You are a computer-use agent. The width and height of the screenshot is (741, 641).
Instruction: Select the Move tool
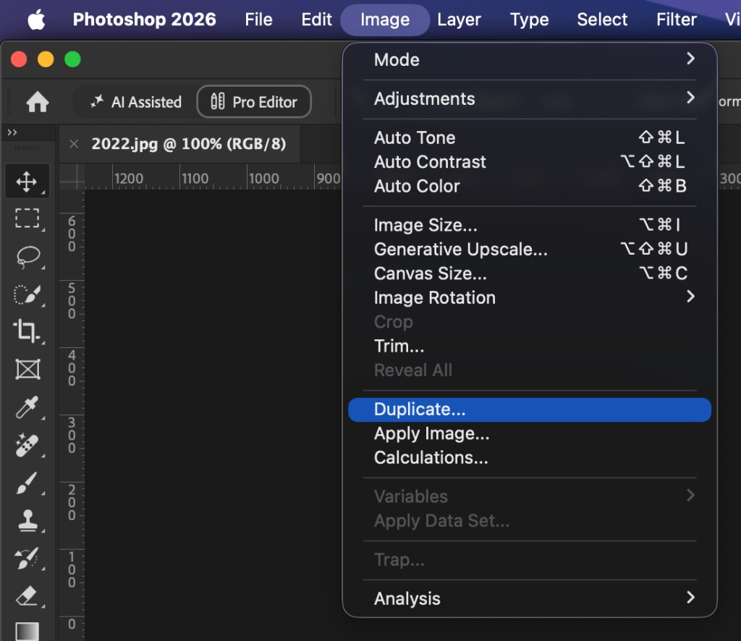tap(27, 182)
